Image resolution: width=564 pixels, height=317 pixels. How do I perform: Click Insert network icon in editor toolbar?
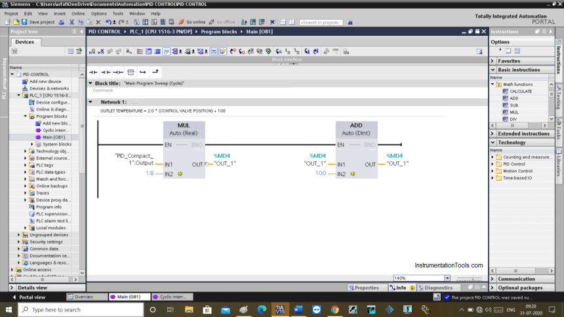point(92,51)
